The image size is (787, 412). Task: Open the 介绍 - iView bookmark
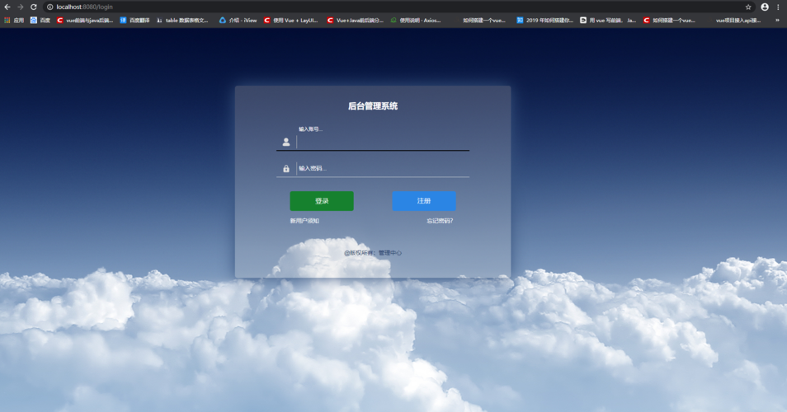click(x=238, y=21)
